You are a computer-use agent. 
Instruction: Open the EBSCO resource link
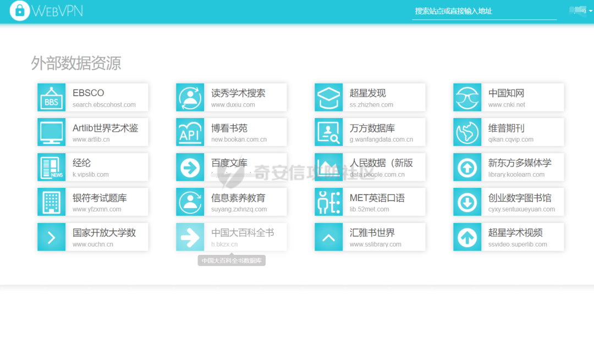88,93
